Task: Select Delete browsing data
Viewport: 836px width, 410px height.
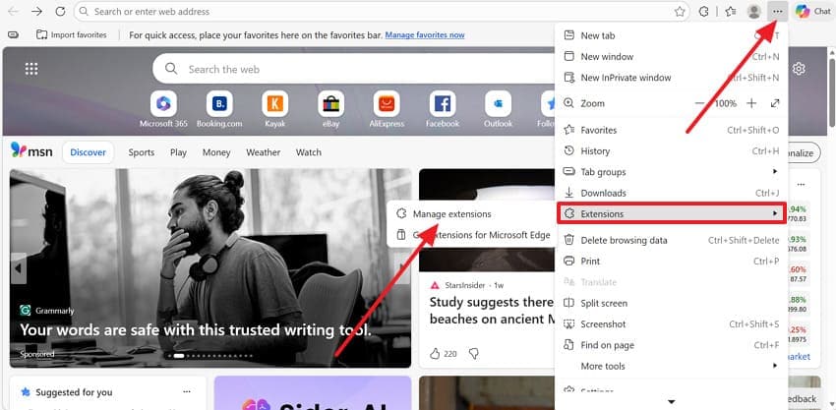Action: pos(671,241)
